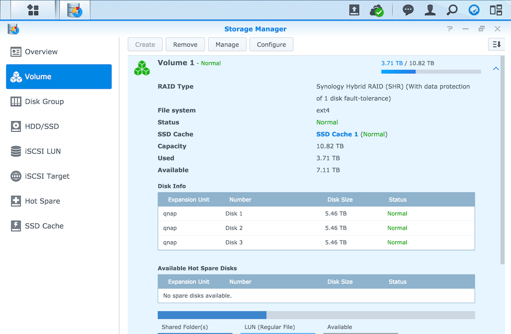Click the SSD Cache lightning icon

coord(15,225)
